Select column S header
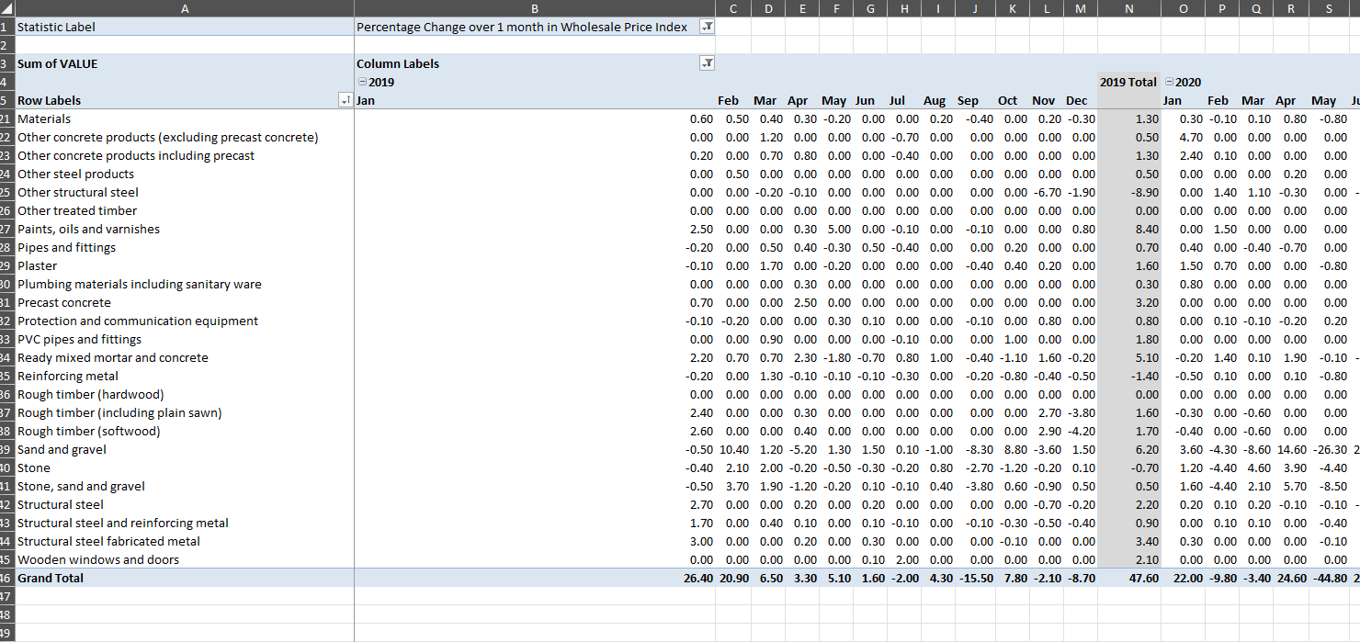The image size is (1360, 642). point(1329,7)
